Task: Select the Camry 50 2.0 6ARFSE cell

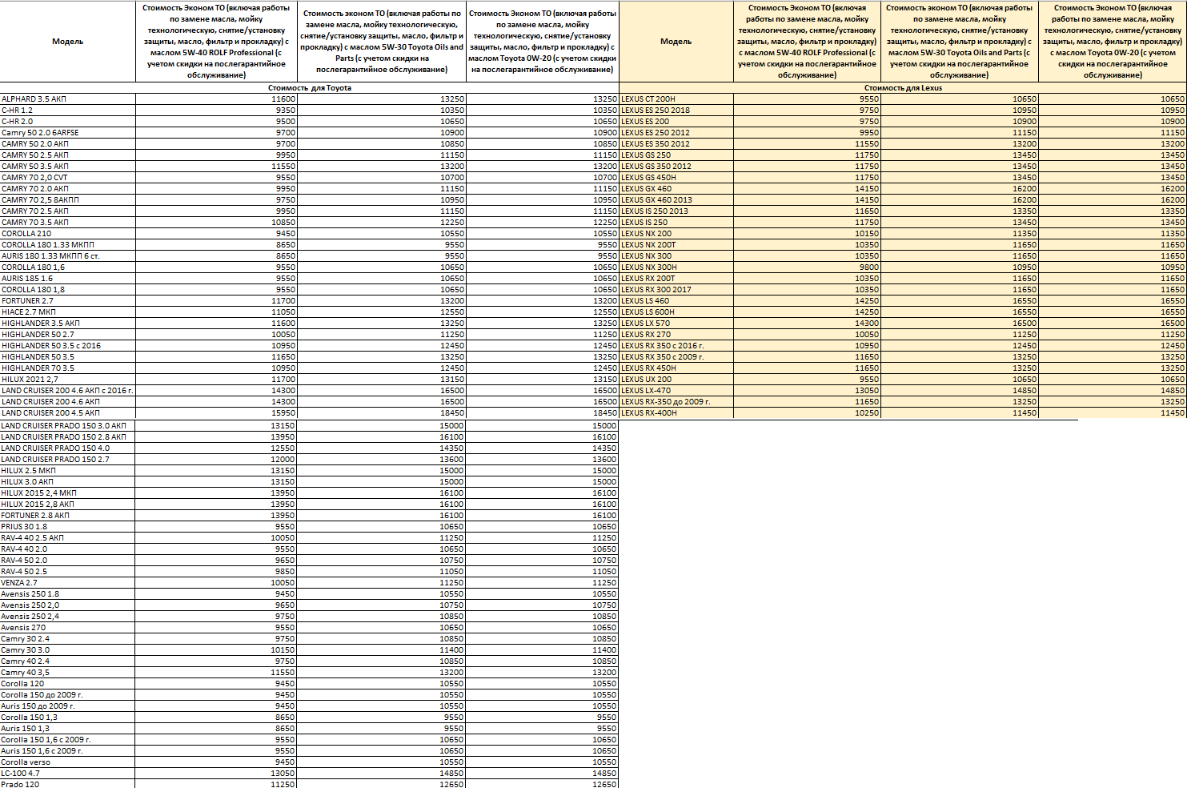Action: click(x=68, y=133)
